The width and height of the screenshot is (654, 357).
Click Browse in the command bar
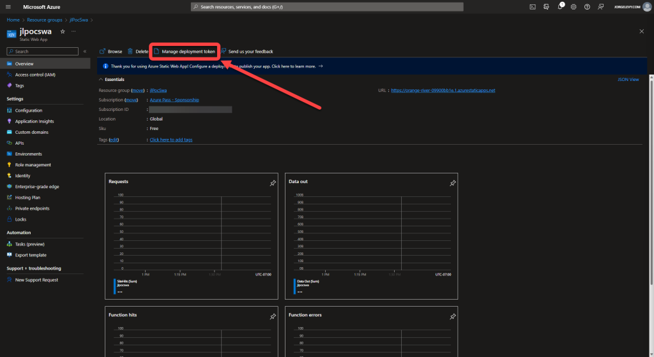tap(111, 52)
